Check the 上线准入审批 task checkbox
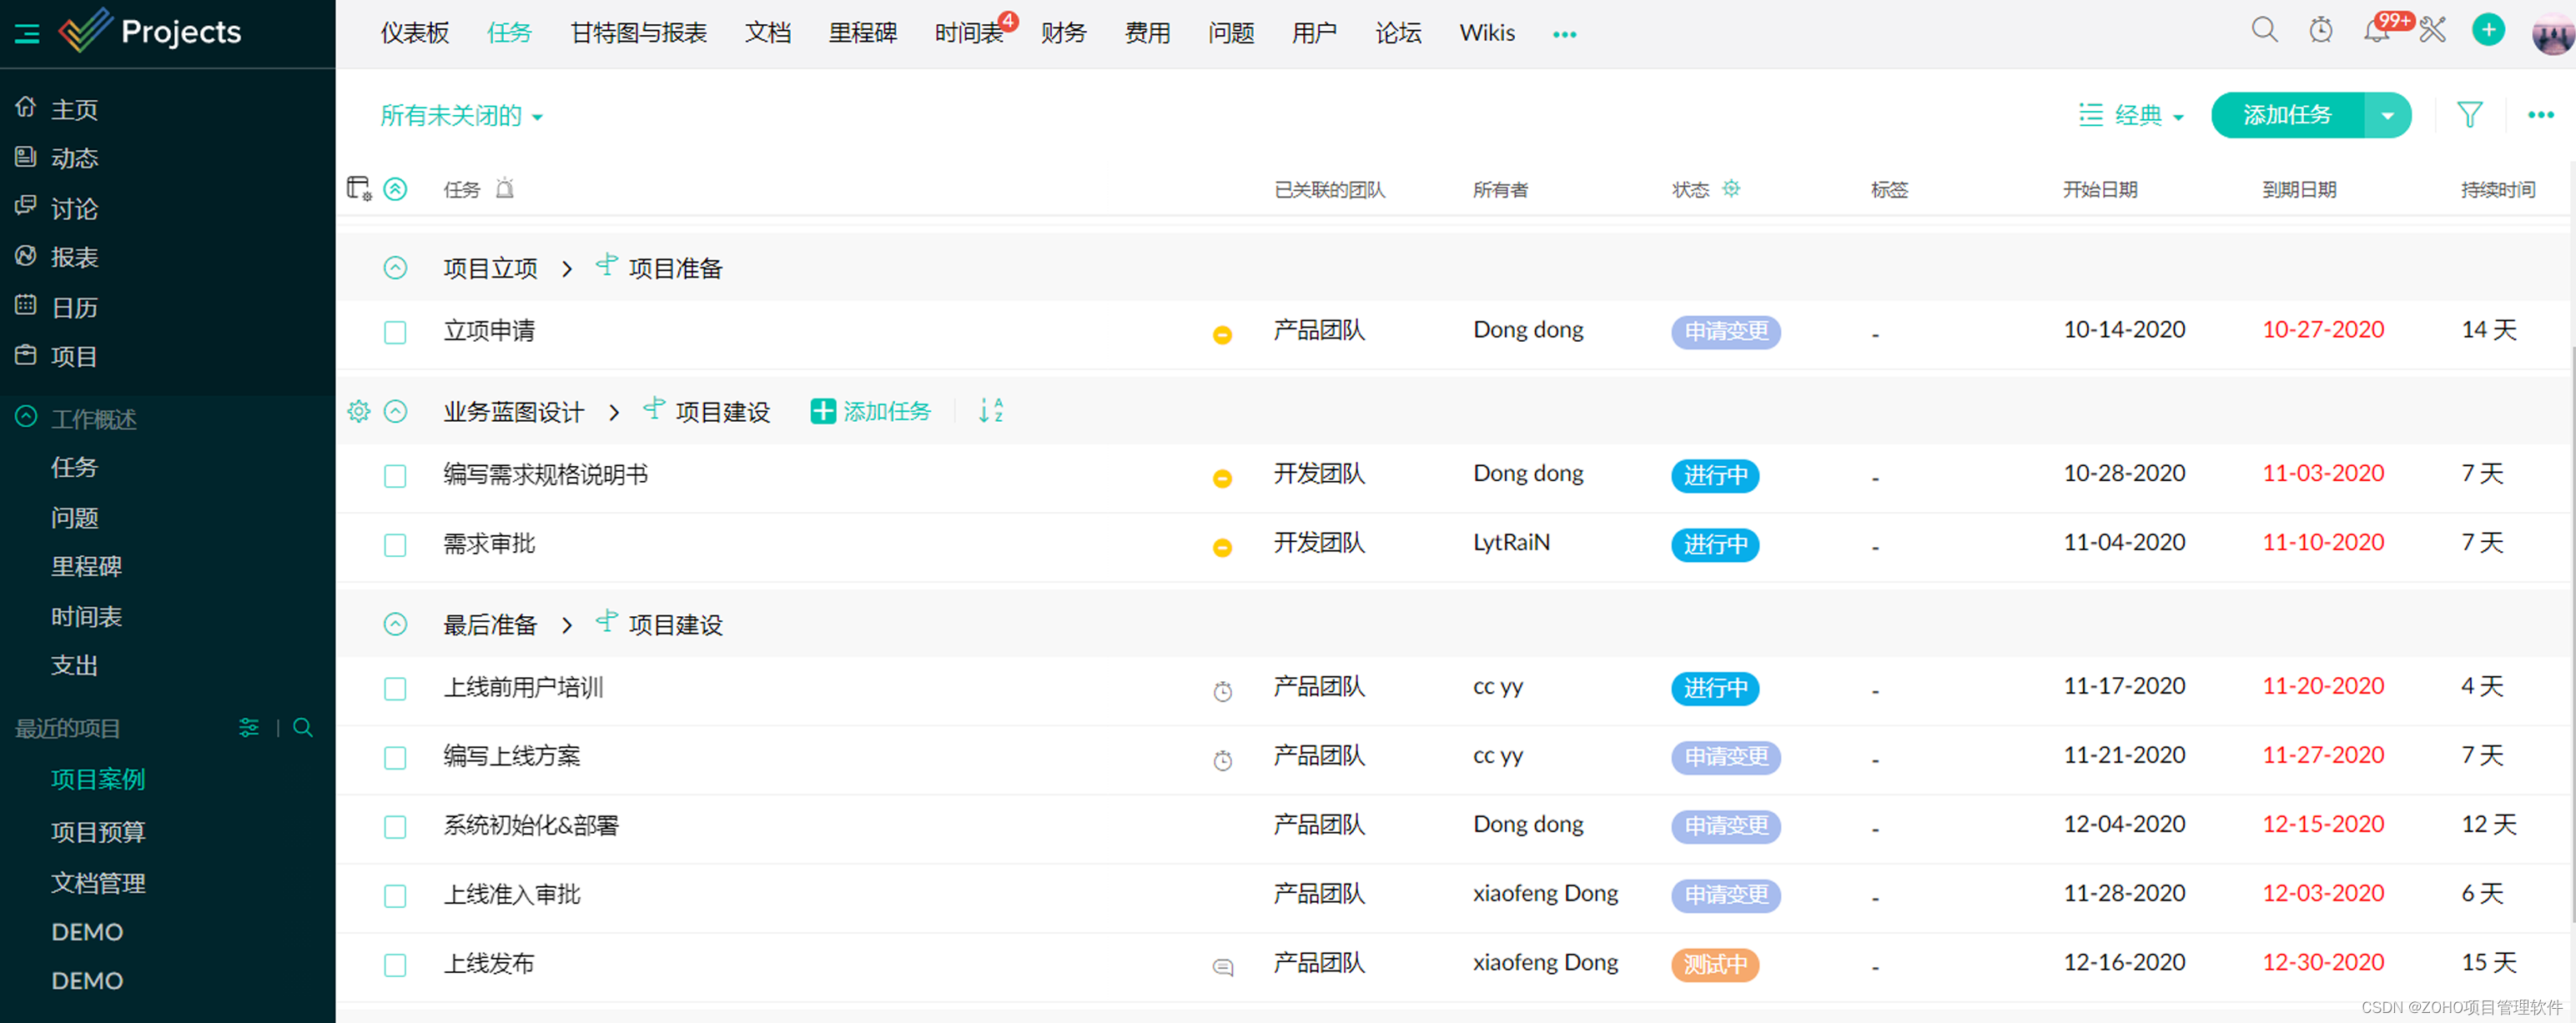Image resolution: width=2576 pixels, height=1023 pixels. [x=395, y=896]
